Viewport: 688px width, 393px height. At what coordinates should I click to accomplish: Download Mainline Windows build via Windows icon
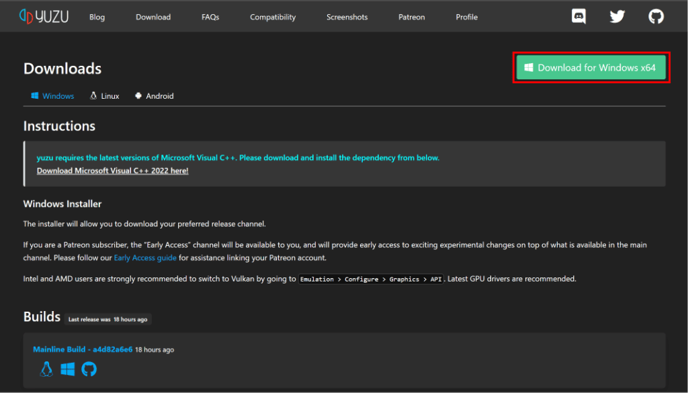click(68, 369)
